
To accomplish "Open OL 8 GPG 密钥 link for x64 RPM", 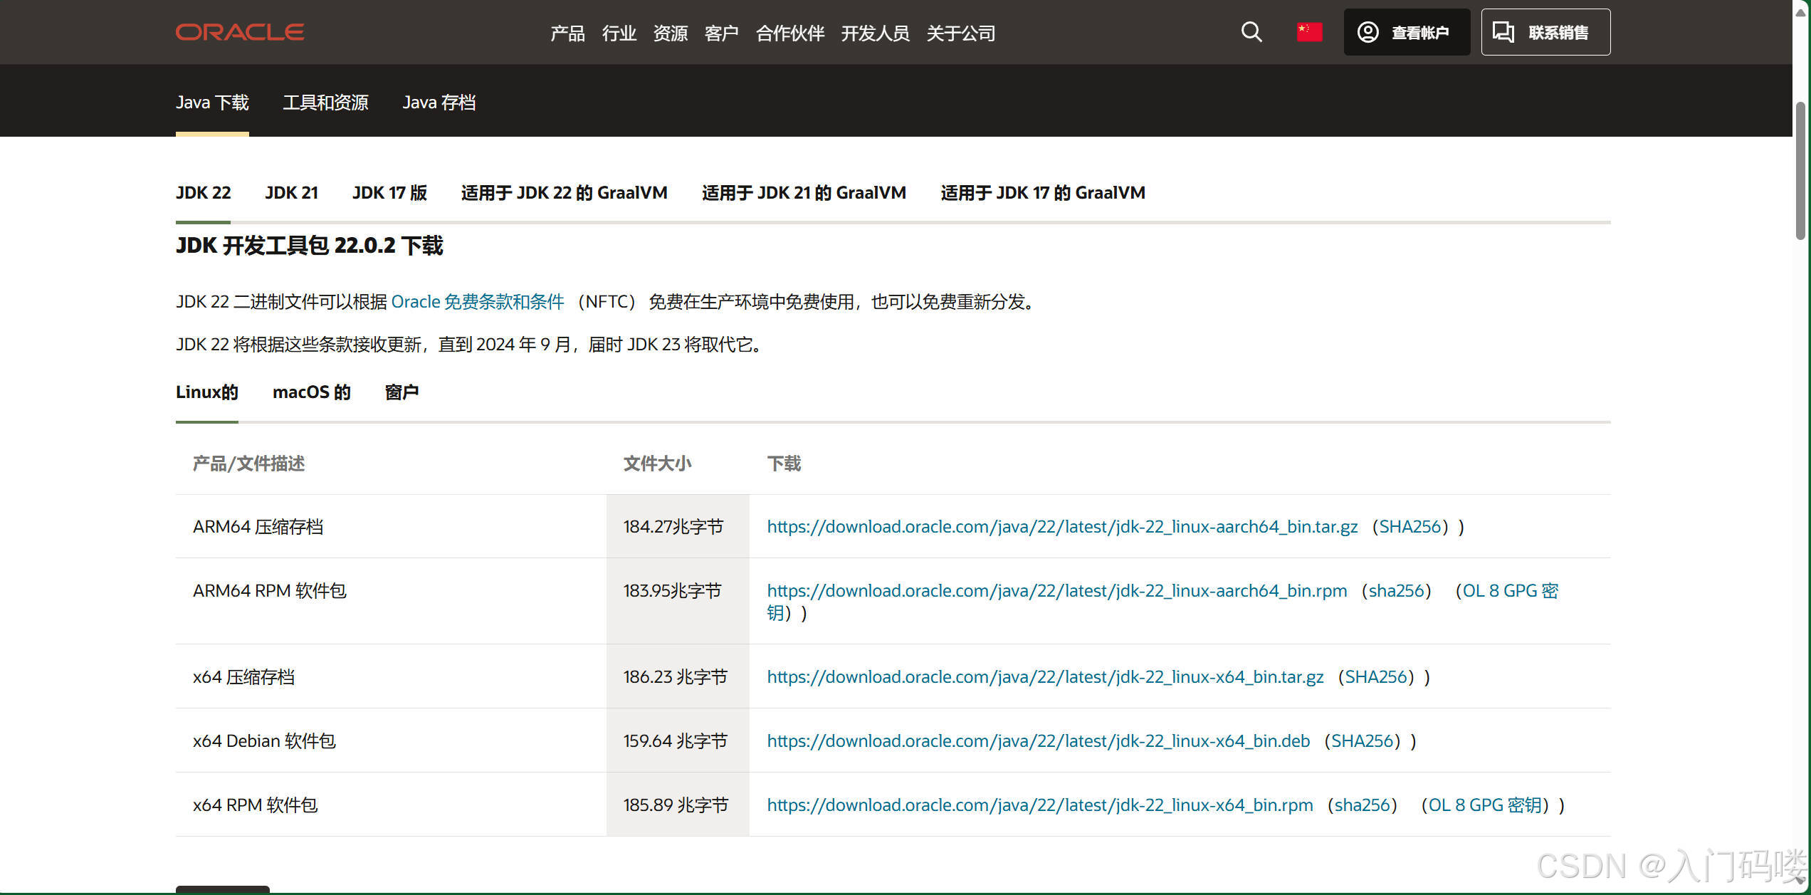I will [x=1485, y=805].
